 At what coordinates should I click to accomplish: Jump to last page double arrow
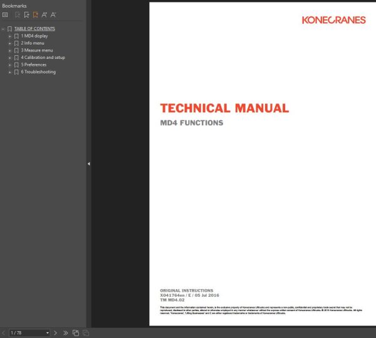pos(65,333)
